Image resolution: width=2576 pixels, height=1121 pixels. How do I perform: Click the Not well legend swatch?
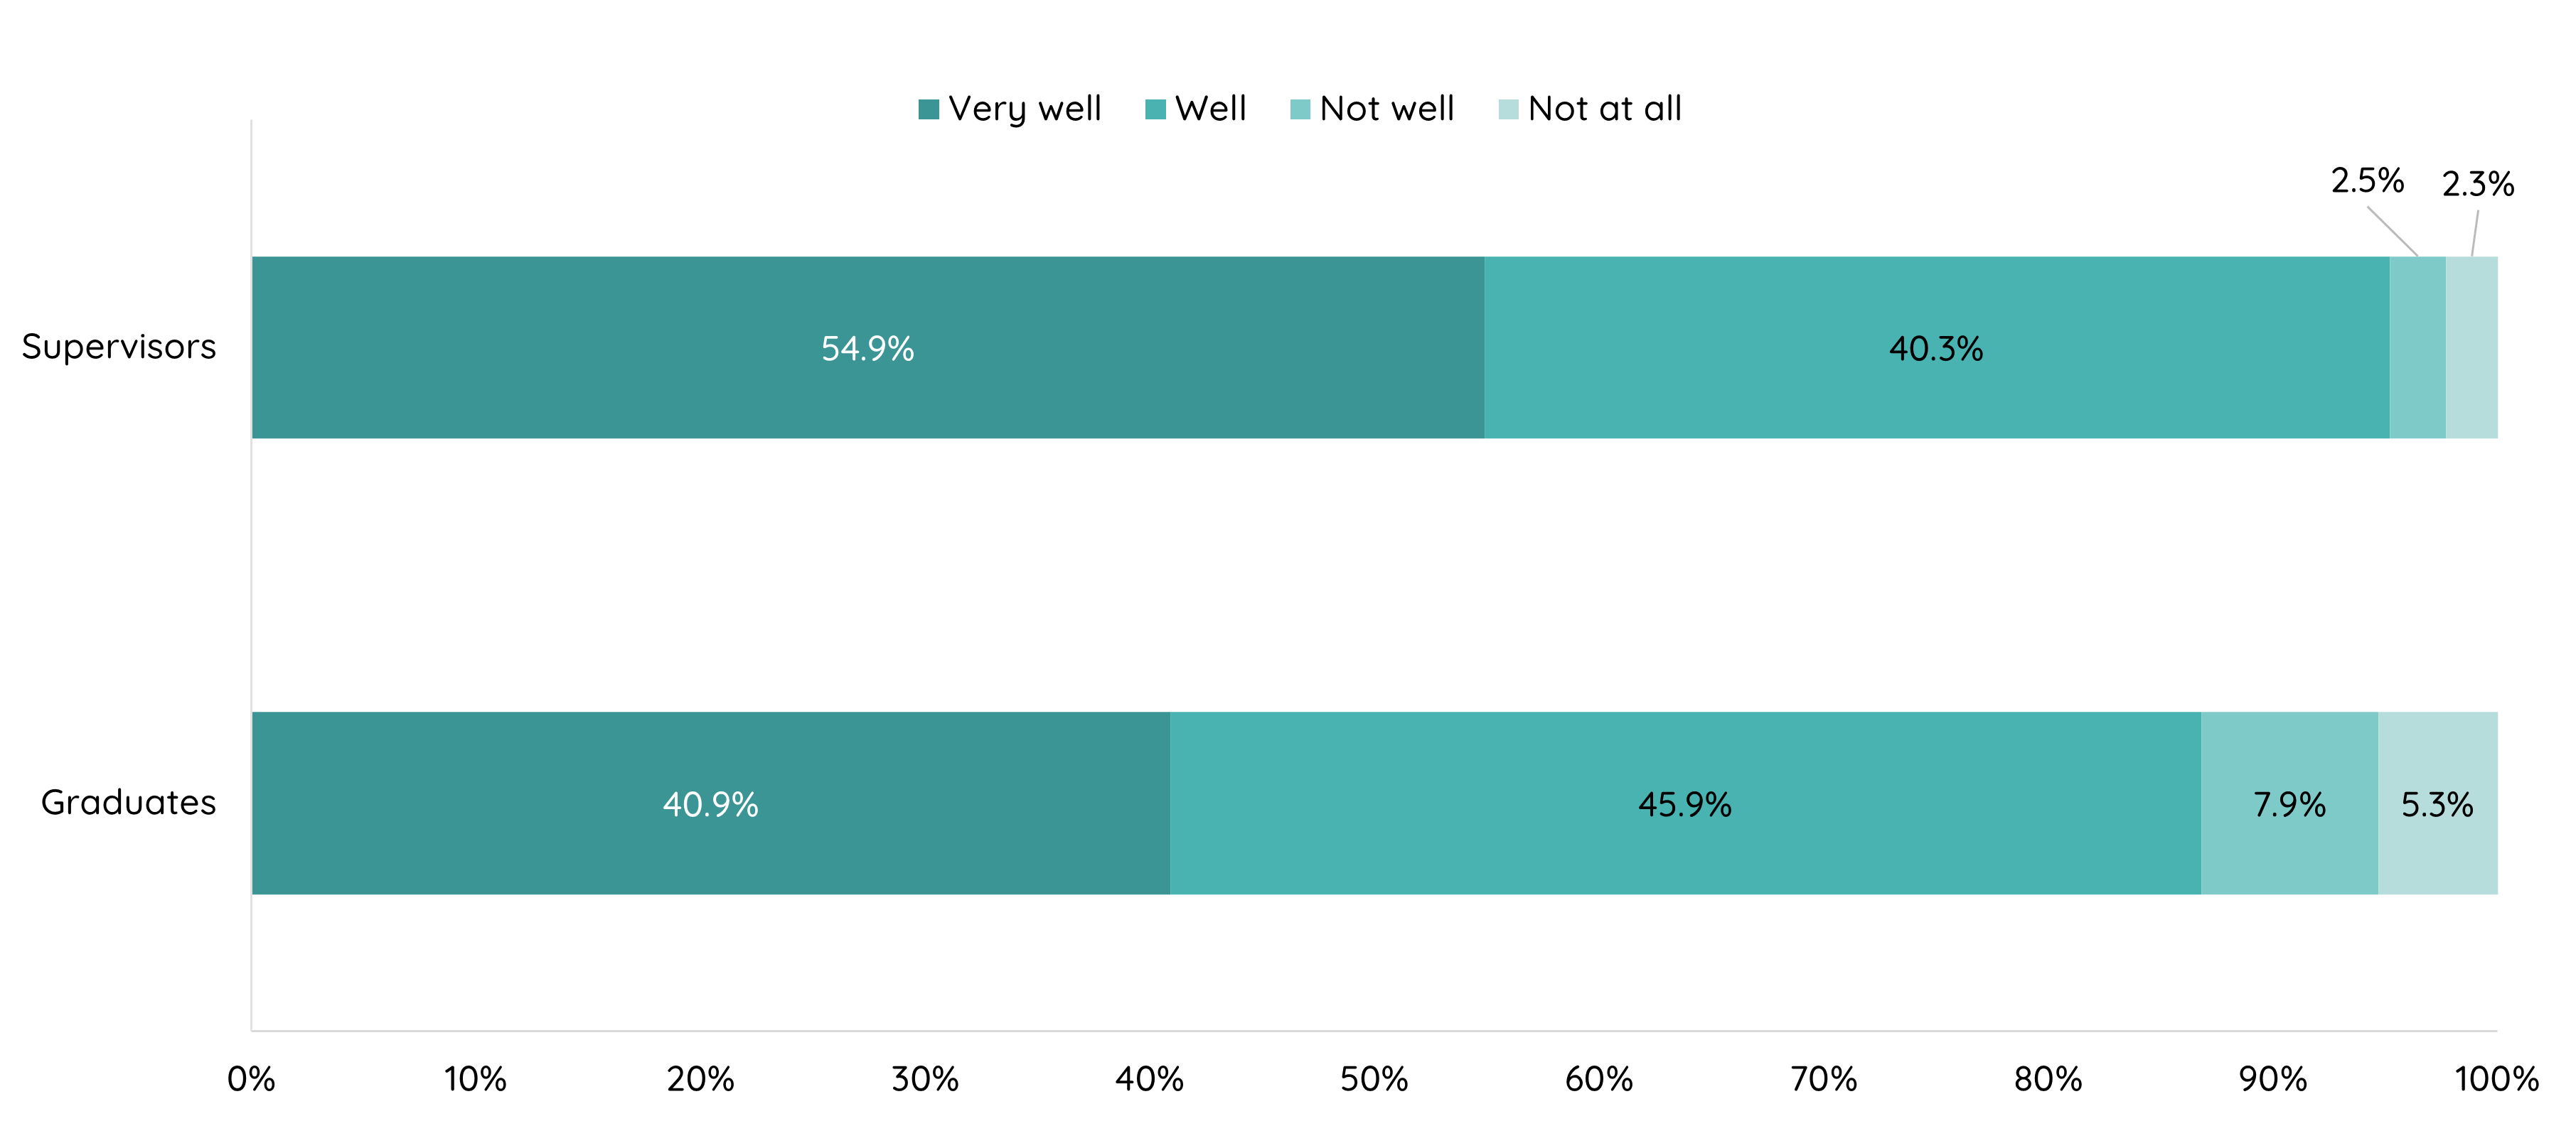(1299, 109)
